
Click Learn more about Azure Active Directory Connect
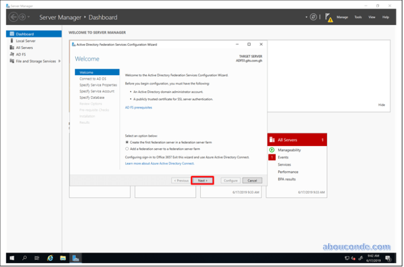pyautogui.click(x=159, y=163)
